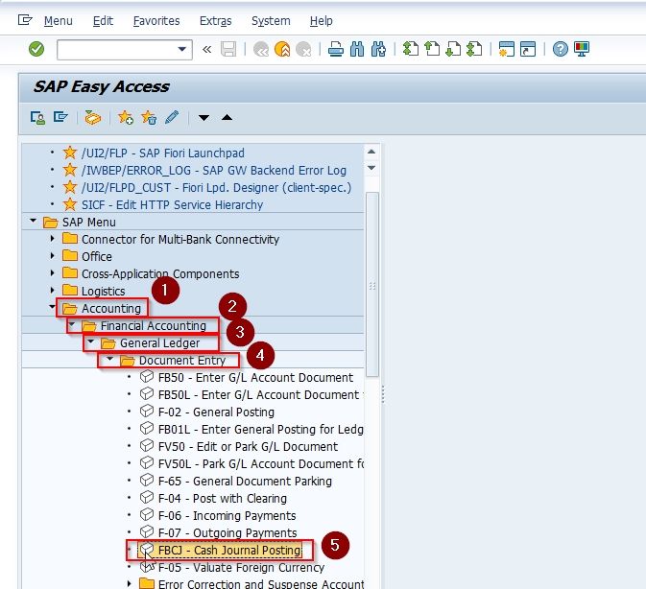Image resolution: width=646 pixels, height=589 pixels.
Task: Open the Help menu
Action: click(x=322, y=21)
